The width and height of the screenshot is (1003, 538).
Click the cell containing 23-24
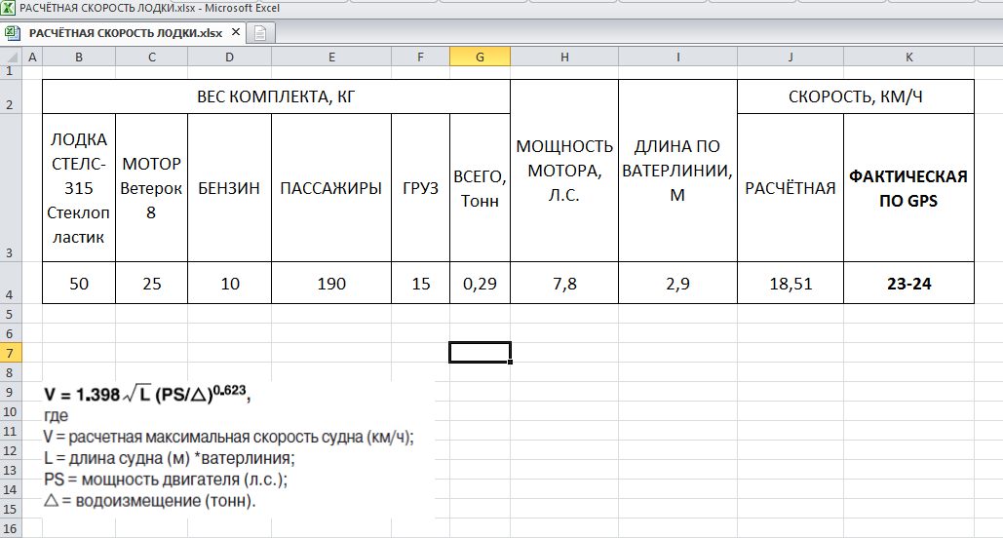908,283
